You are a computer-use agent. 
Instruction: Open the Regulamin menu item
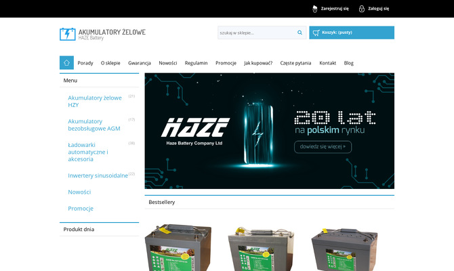point(196,63)
